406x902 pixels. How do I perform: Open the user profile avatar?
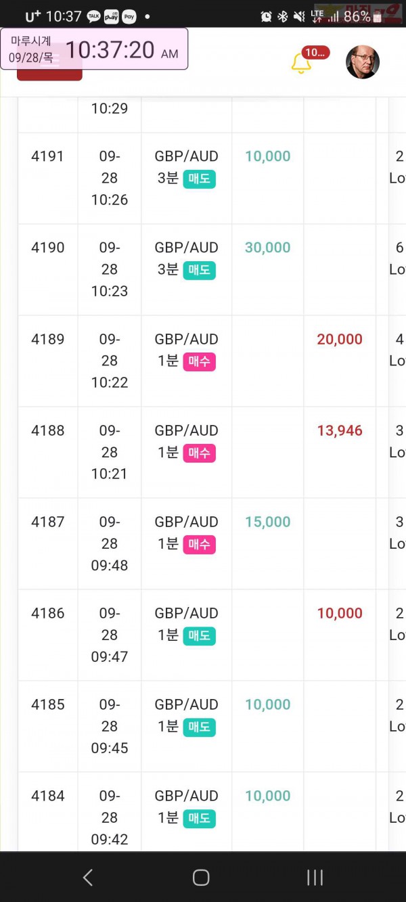(x=363, y=62)
